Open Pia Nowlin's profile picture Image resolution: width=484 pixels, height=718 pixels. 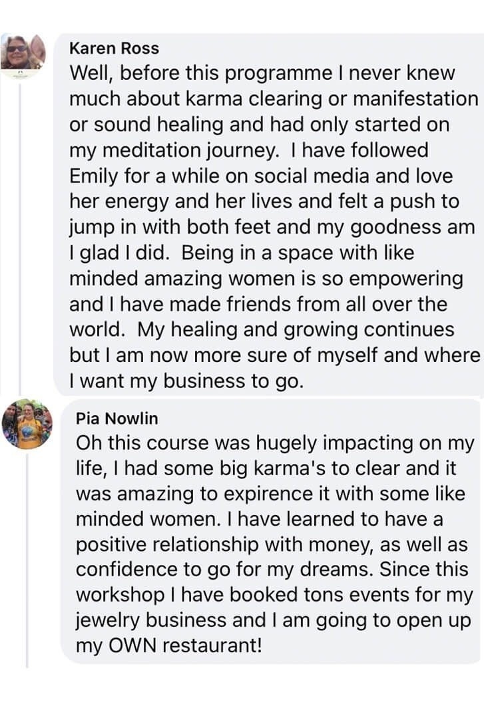tap(27, 424)
